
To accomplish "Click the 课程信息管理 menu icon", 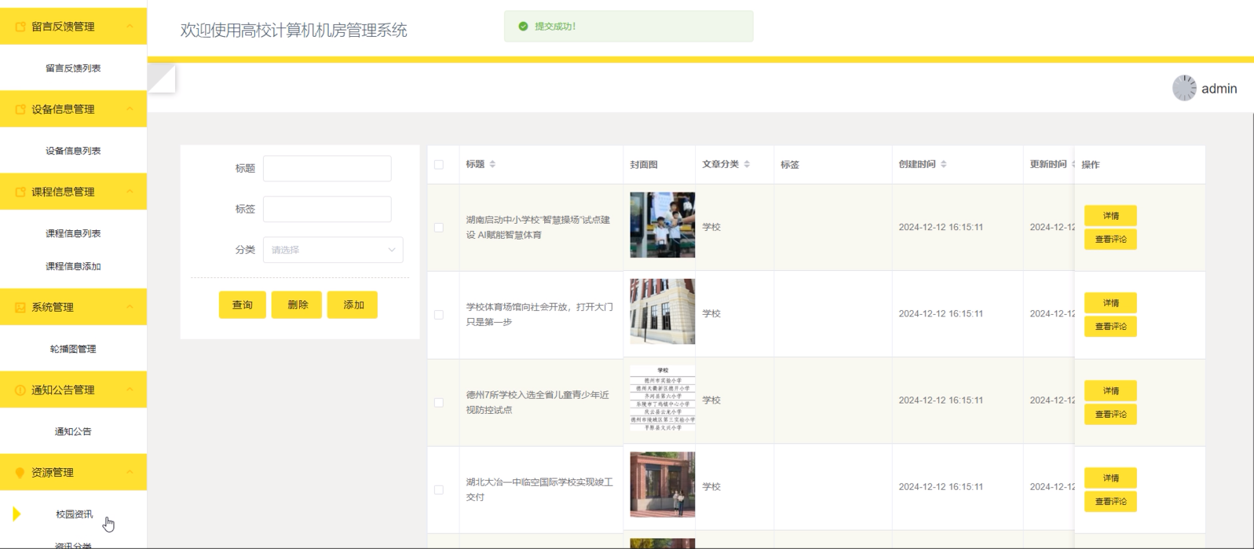I will tap(20, 192).
